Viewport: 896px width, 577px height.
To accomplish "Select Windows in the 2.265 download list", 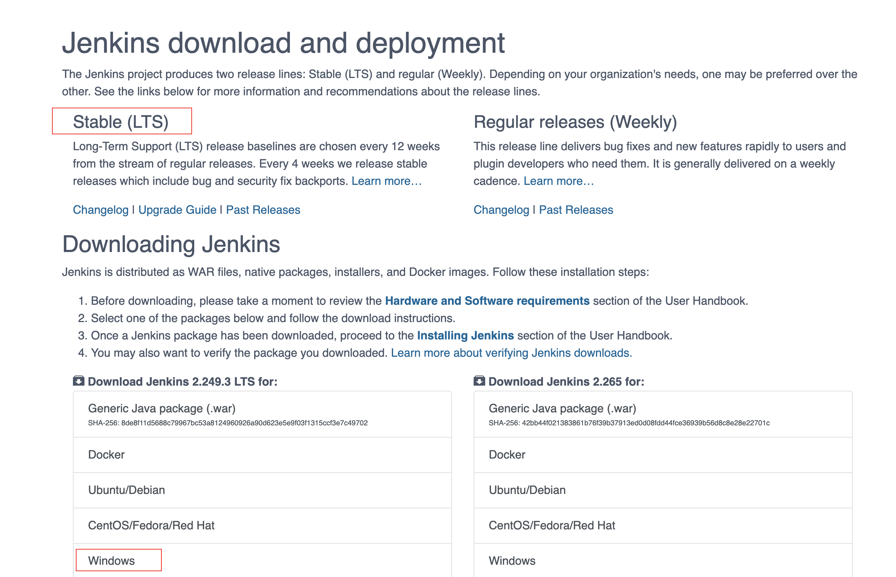I will [663, 561].
